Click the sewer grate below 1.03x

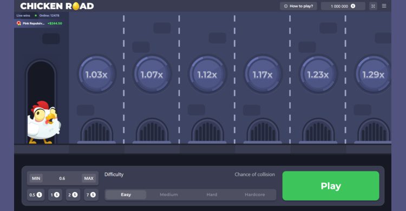(96, 131)
